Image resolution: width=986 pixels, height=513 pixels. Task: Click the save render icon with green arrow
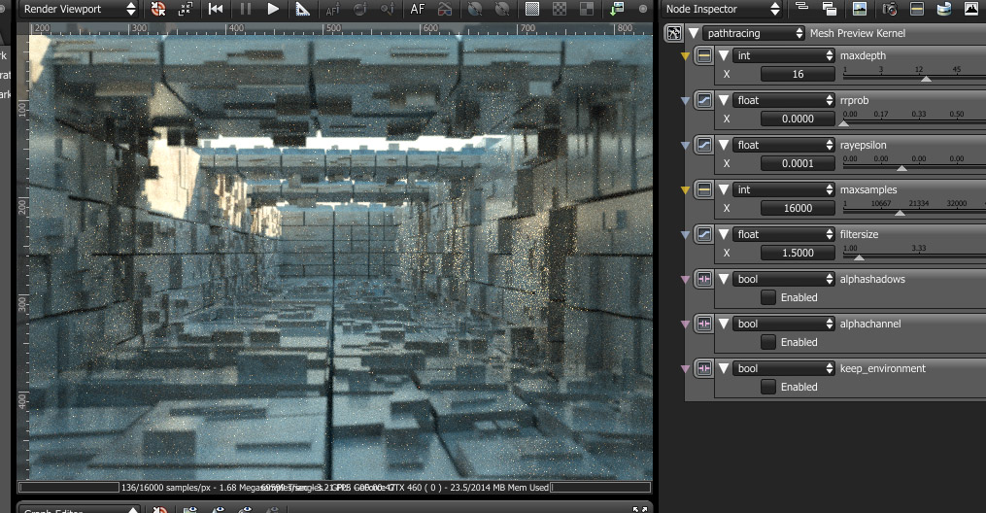coord(617,9)
